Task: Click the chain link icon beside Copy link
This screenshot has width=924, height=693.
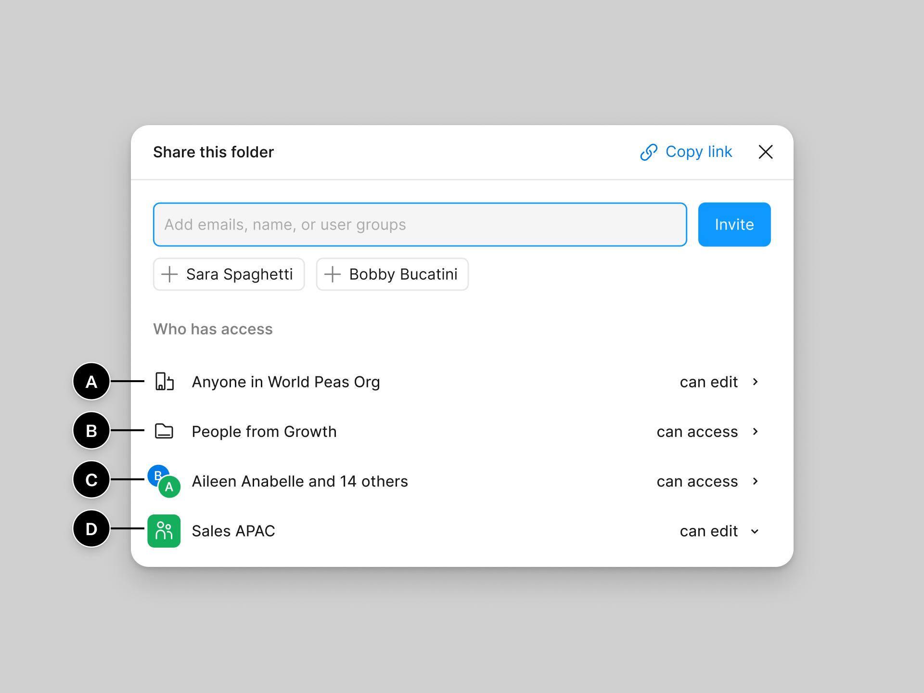Action: 649,152
